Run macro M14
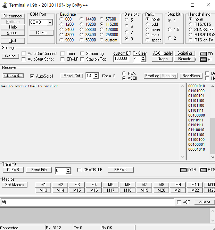This screenshot has width=215, height=230. (60, 190)
